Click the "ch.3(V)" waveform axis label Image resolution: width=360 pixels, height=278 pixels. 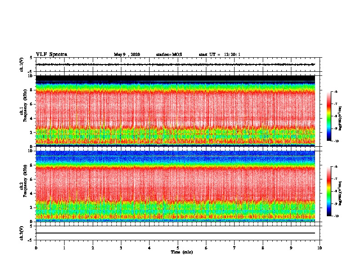click(x=22, y=233)
